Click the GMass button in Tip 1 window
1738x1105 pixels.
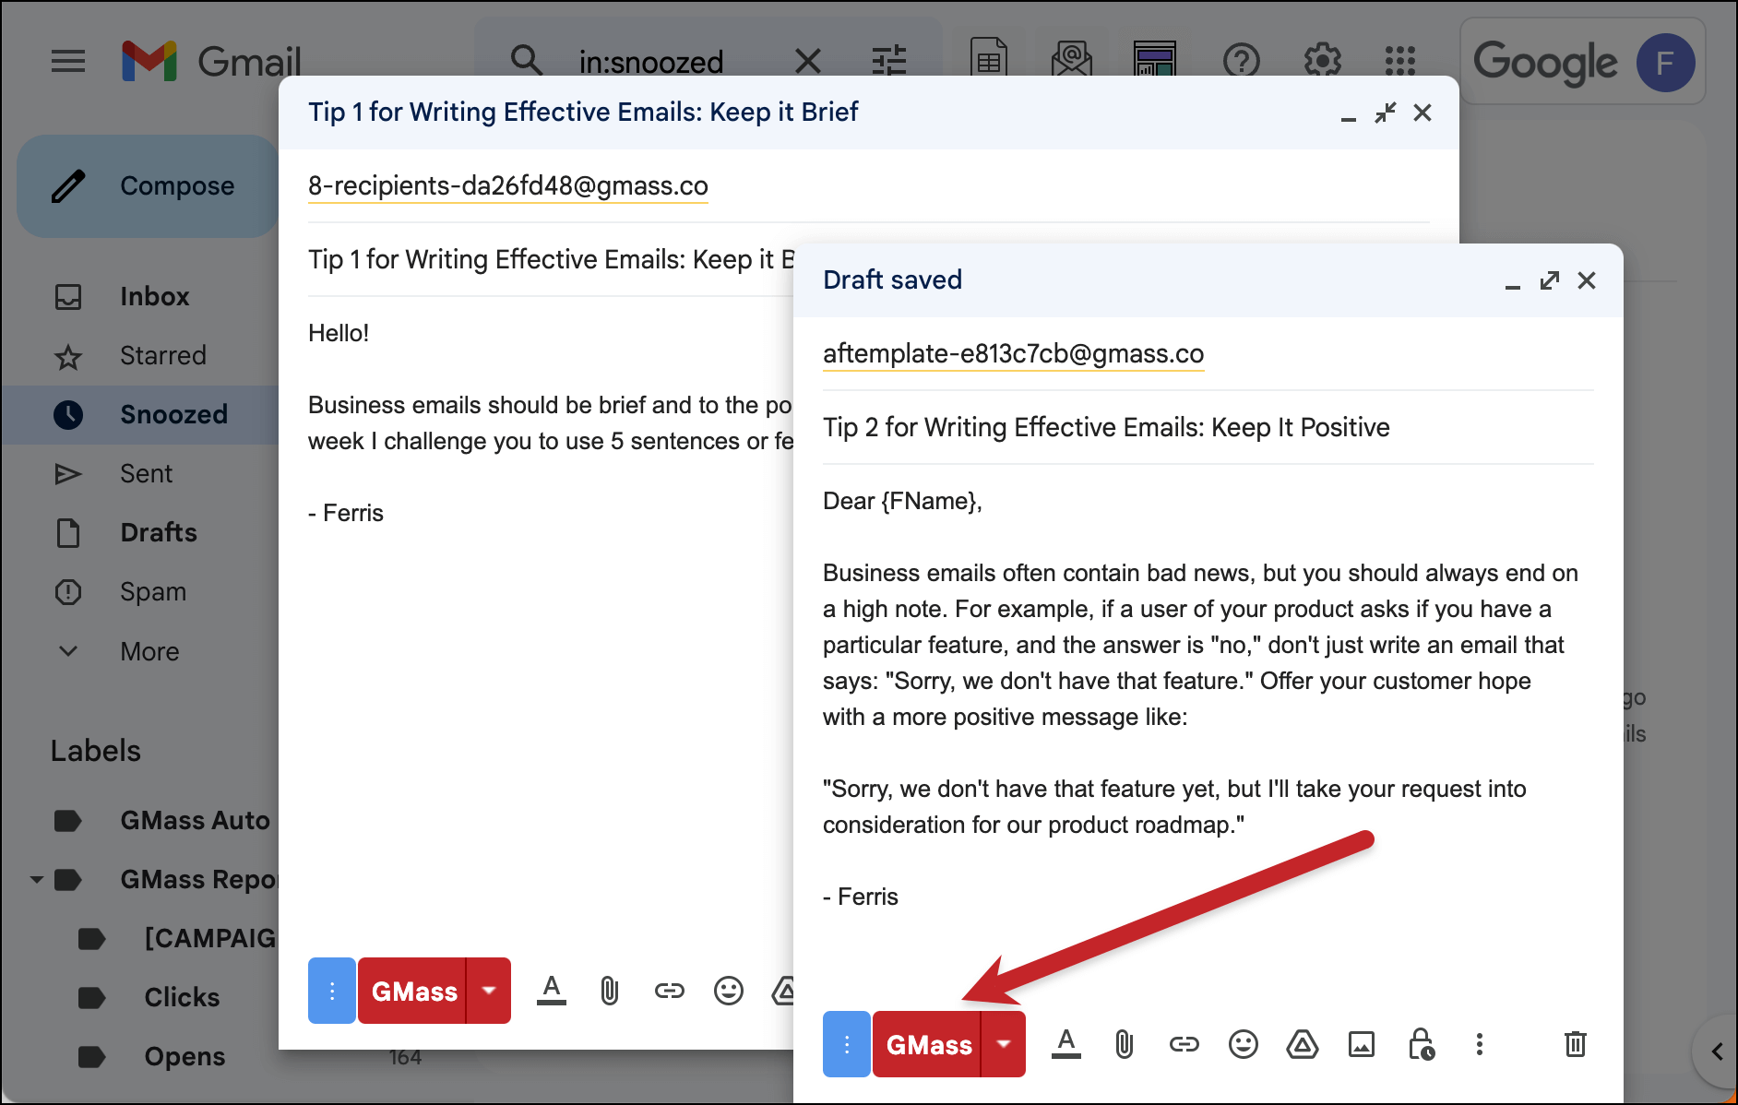[x=413, y=991]
